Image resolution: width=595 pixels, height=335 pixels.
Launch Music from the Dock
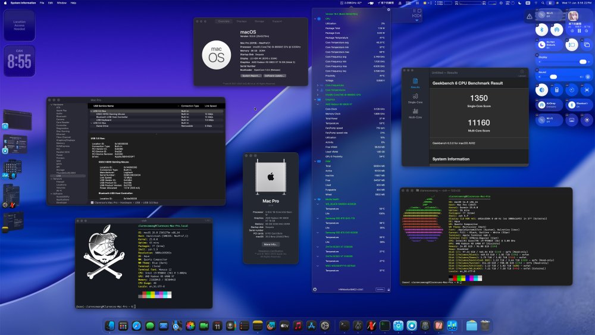pos(298,325)
